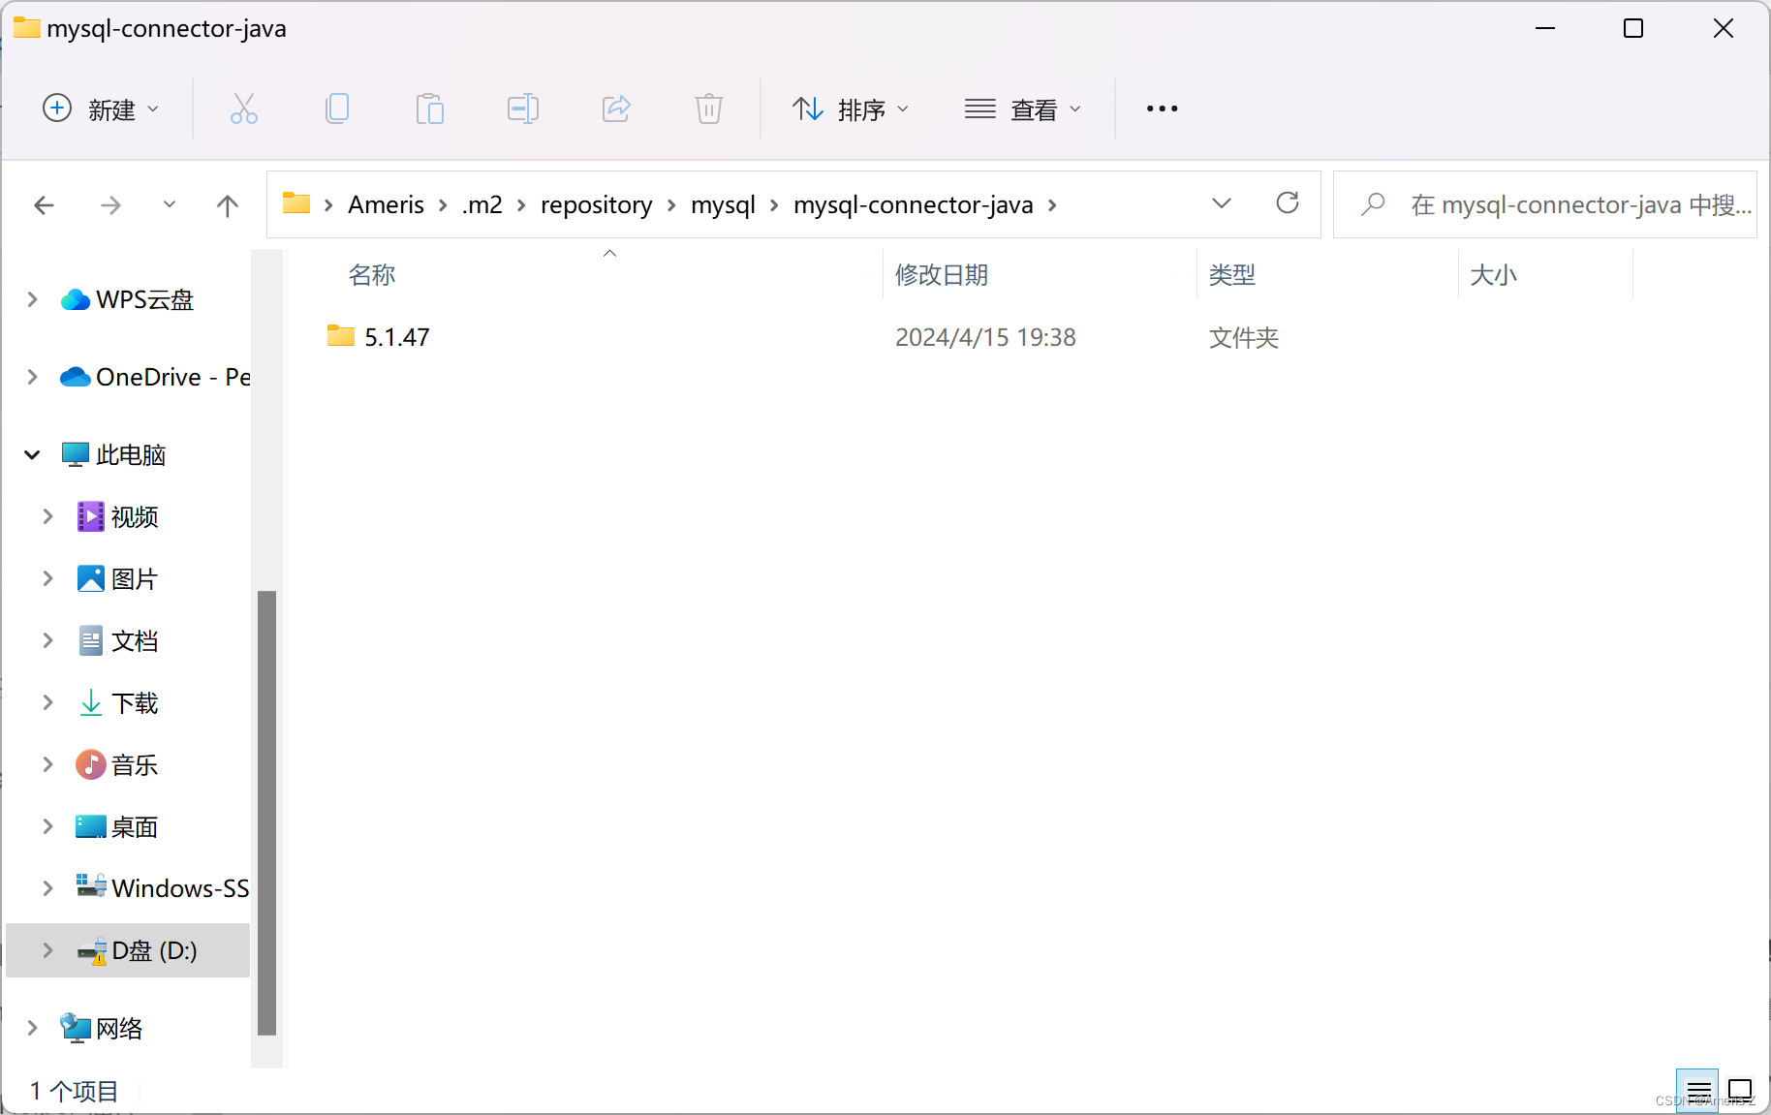
Task: Switch to details view in status bar
Action: pyautogui.click(x=1698, y=1092)
